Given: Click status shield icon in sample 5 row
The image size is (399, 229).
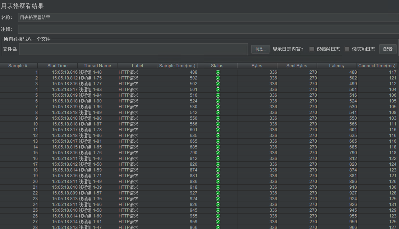Looking at the screenshot, I should 217,95.
